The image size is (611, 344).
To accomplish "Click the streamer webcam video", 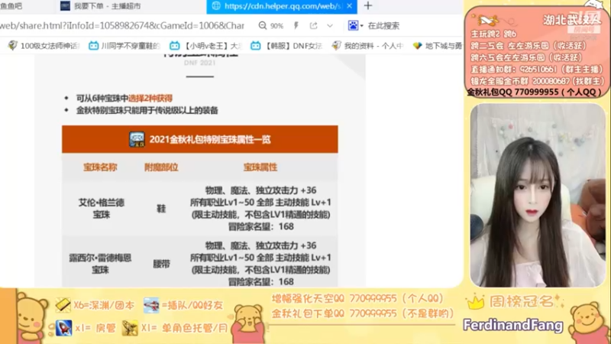I will click(x=538, y=195).
